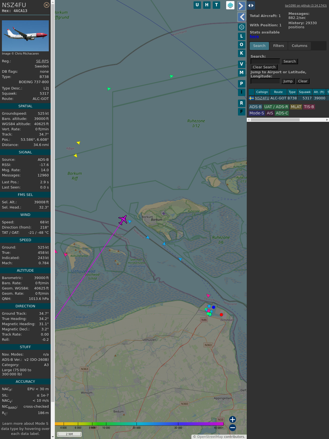This screenshot has width=329, height=439.
Task: Switch to the Filters tab
Action: coord(279,46)
